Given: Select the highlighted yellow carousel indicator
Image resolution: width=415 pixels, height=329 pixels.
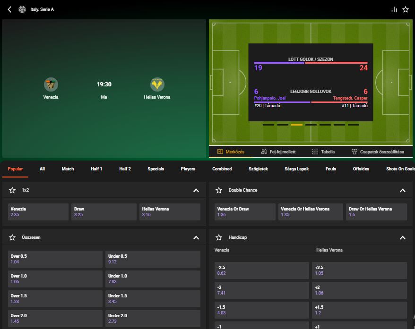Looking at the screenshot, I should click(296, 125).
